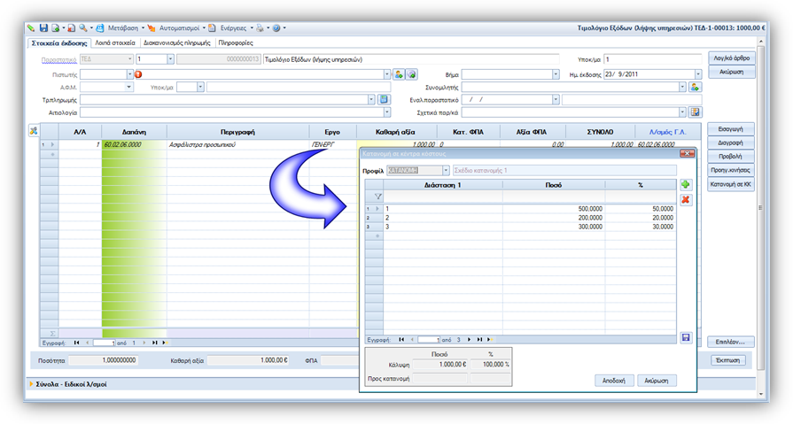Cancel the distribution dialog with Ακύρωση
The image size is (793, 424).
coord(657,381)
